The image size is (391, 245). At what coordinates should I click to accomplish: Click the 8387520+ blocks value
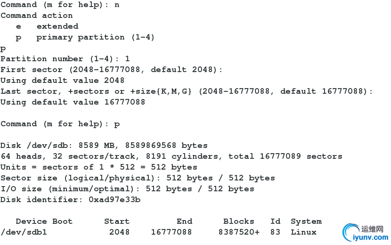[239, 232]
